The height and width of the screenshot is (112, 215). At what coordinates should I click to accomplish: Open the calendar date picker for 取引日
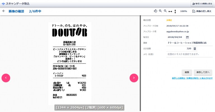pyautogui.click(x=188, y=37)
